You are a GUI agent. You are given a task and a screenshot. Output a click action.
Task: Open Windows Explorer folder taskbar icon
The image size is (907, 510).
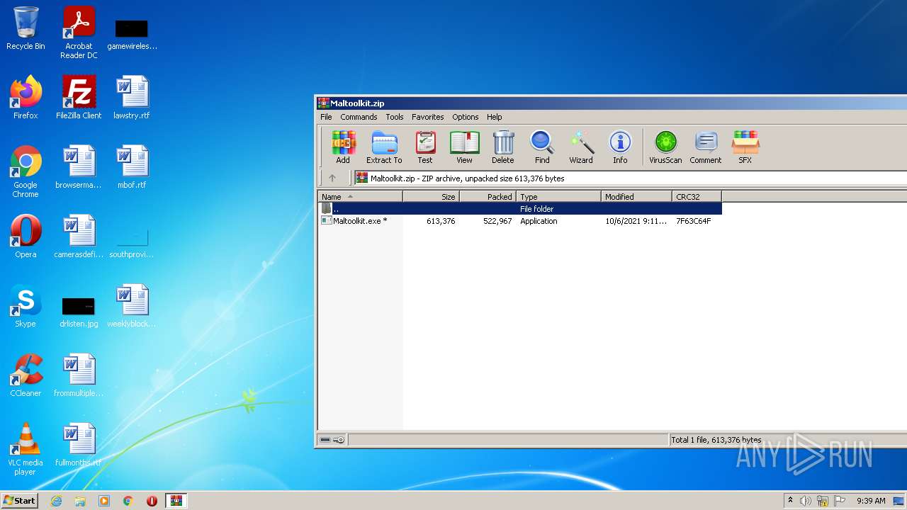coord(80,501)
